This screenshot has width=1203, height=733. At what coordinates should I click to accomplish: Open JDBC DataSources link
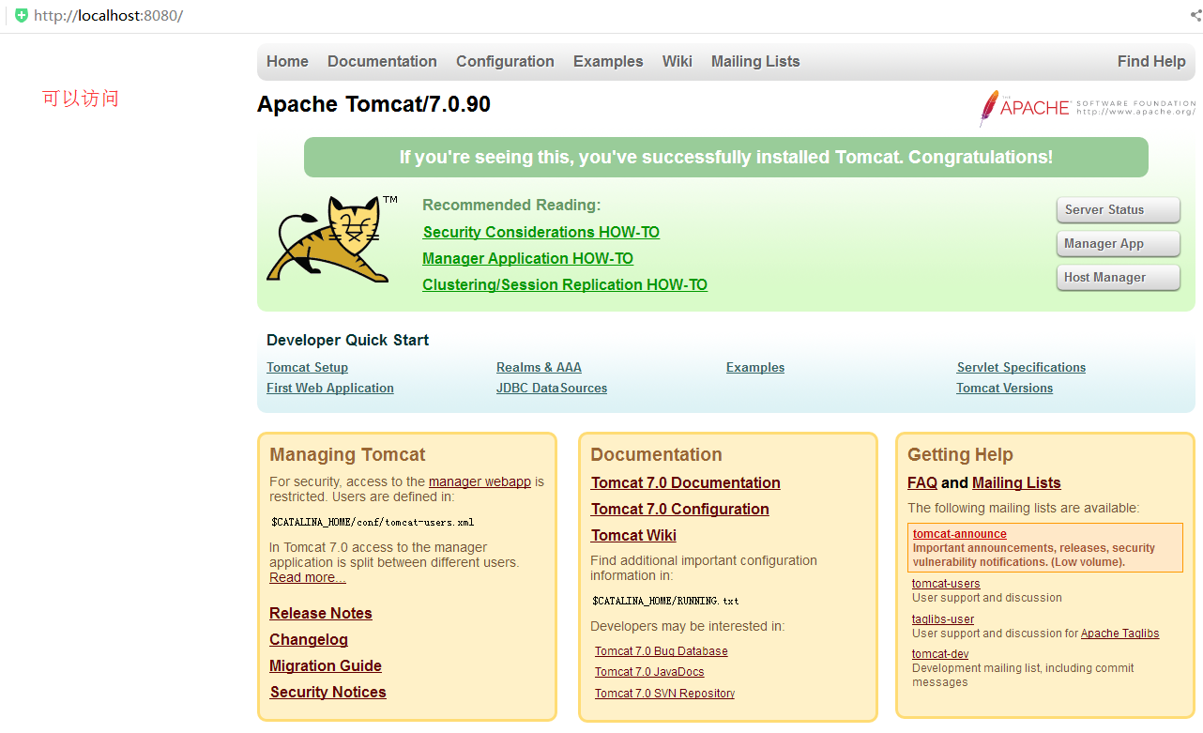(552, 389)
